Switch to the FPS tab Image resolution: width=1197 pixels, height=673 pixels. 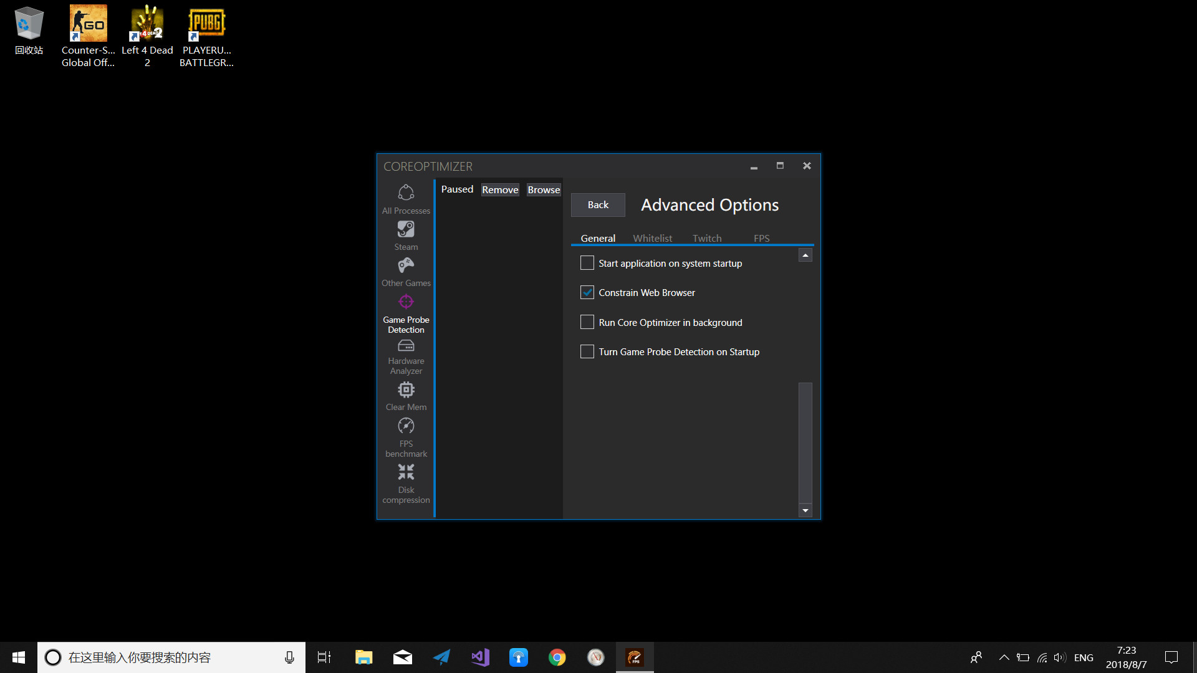(759, 238)
